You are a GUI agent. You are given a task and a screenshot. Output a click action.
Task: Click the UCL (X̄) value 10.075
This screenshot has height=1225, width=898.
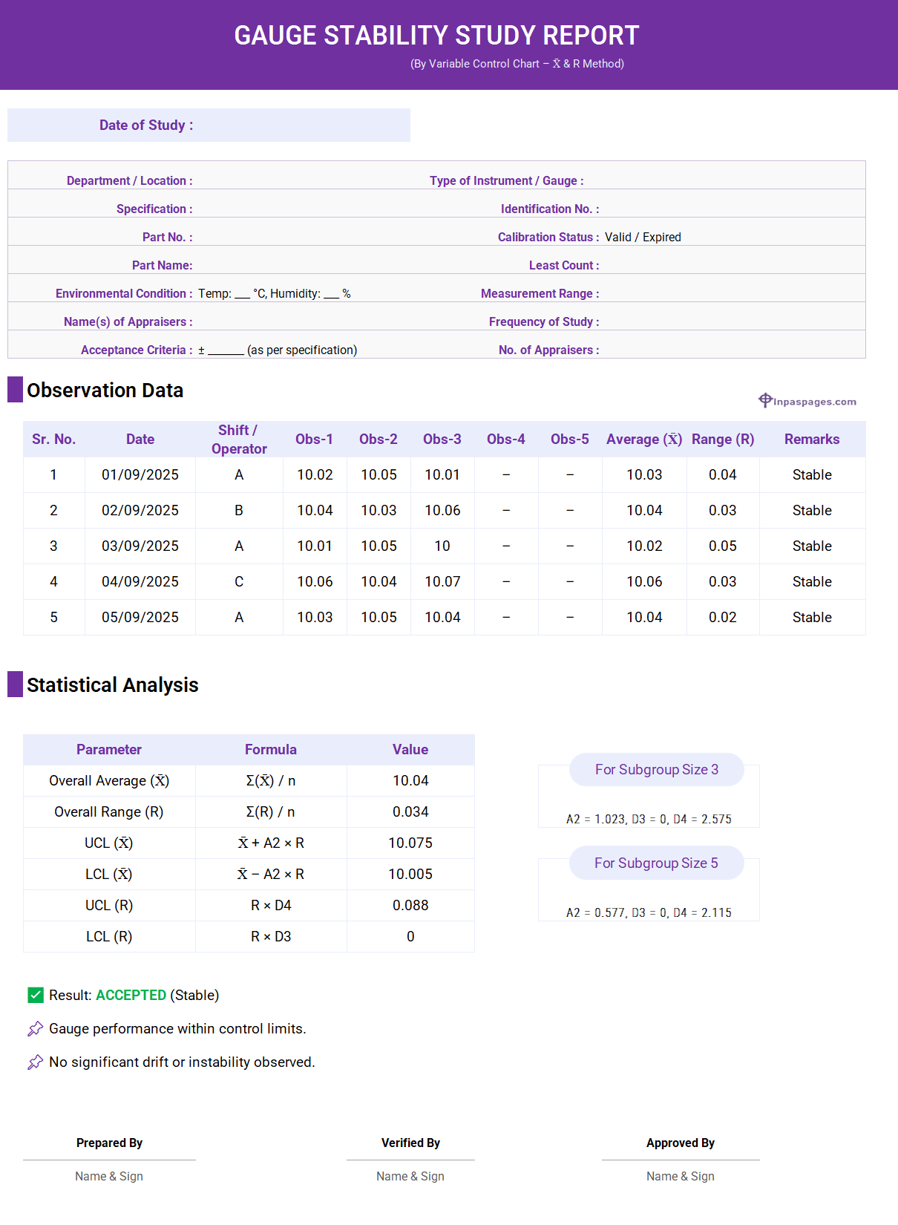410,843
